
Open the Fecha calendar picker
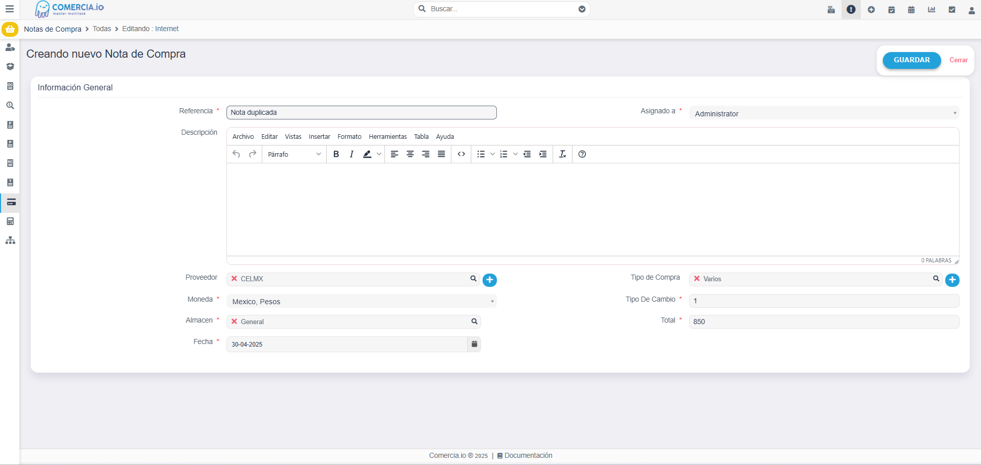(474, 344)
